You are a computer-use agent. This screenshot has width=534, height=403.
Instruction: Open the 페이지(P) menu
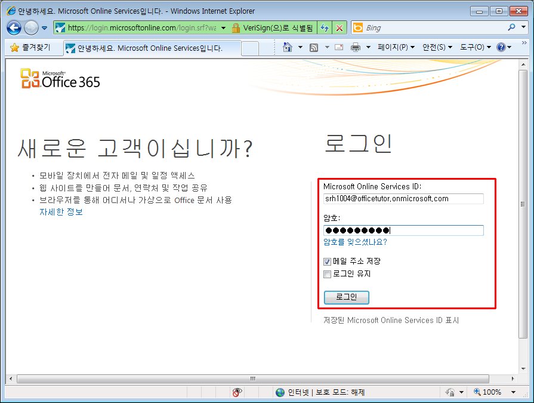396,47
